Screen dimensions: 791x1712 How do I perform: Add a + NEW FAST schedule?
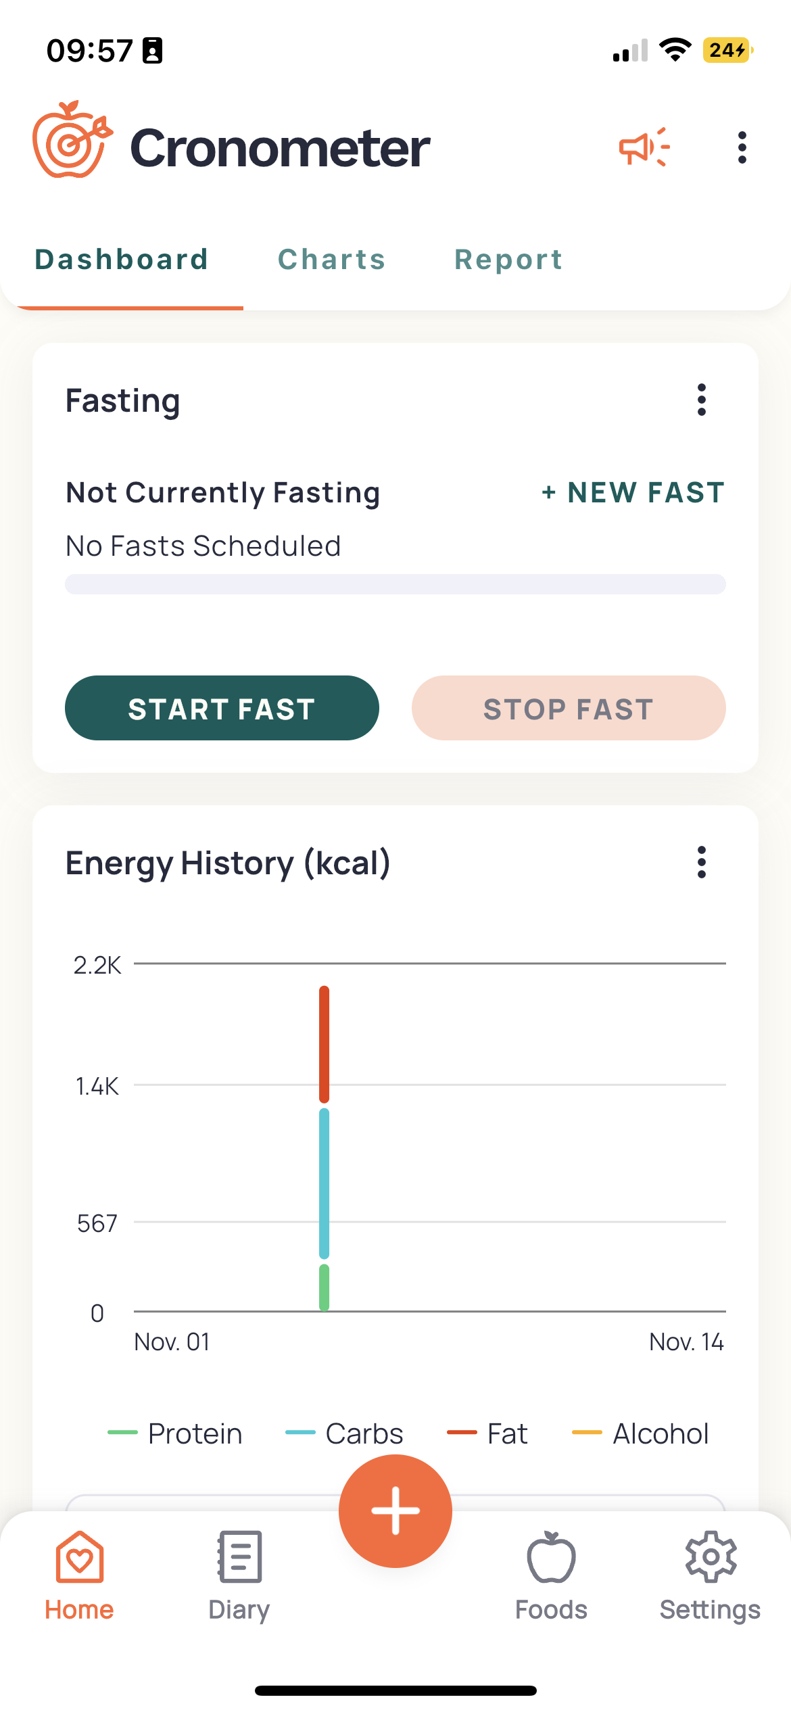(x=633, y=492)
